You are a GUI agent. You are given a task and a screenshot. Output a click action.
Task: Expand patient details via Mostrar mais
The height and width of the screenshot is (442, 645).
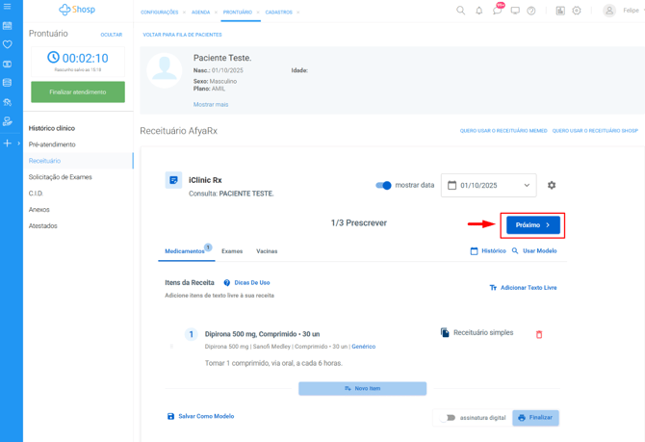click(x=211, y=104)
